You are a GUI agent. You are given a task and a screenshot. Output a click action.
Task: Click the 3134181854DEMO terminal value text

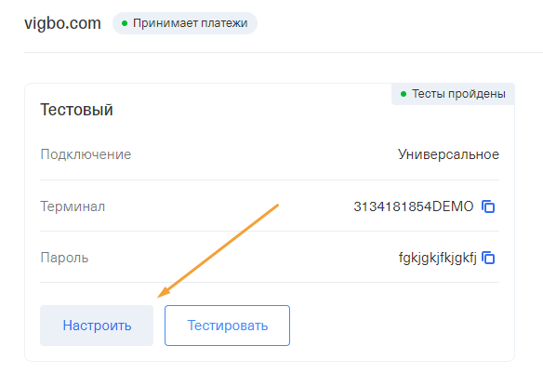pyautogui.click(x=414, y=206)
